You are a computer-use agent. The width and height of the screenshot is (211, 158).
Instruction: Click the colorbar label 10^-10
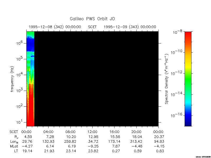[x=176, y=52]
